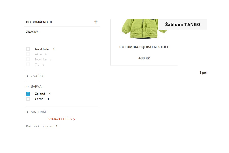Click the down chevron beside Barva
Image resolution: width=229 pixels, height=153 pixels.
(27, 86)
